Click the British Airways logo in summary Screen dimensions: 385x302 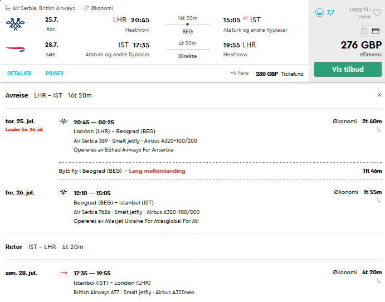tap(16, 49)
